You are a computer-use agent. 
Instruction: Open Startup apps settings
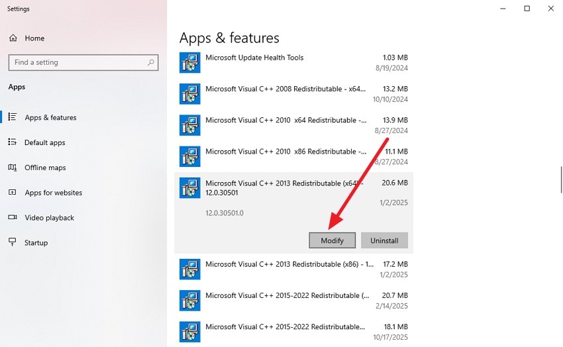tap(83, 243)
